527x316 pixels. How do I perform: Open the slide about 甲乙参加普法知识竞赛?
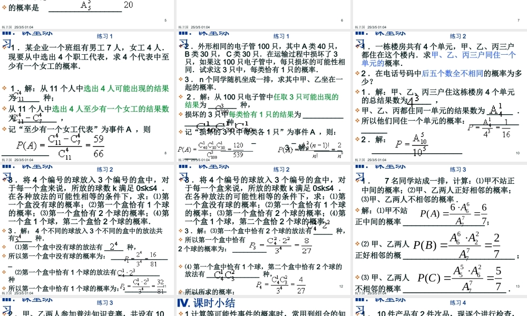(x=87, y=307)
